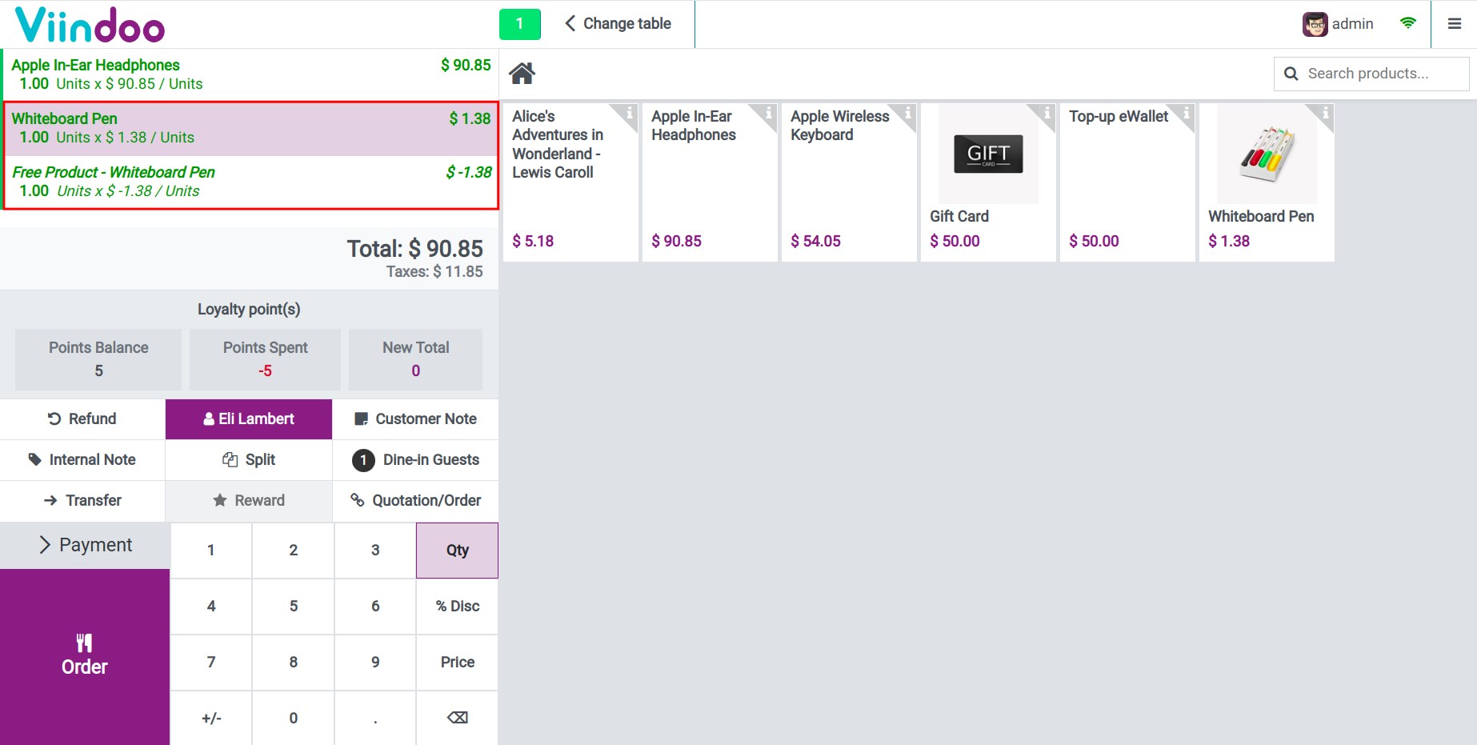
Task: Tap numpad key 4
Action: [x=211, y=607]
